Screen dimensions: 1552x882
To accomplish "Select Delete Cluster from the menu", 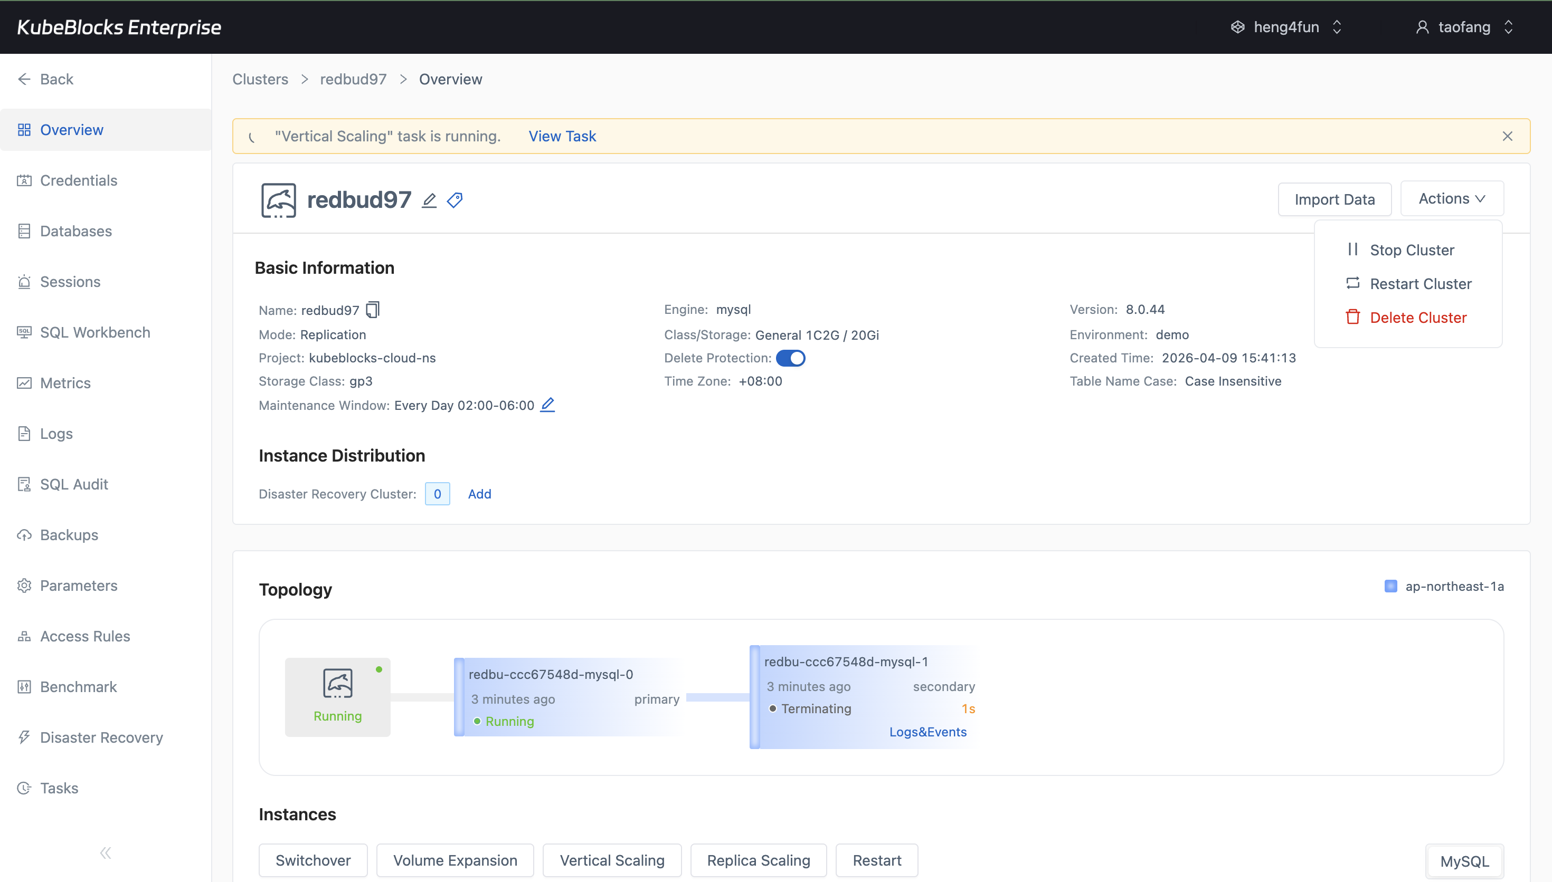I will (x=1418, y=317).
